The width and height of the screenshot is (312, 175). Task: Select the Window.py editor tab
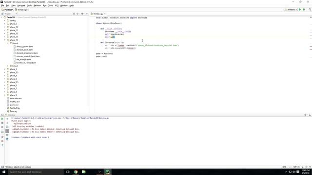coord(98,14)
